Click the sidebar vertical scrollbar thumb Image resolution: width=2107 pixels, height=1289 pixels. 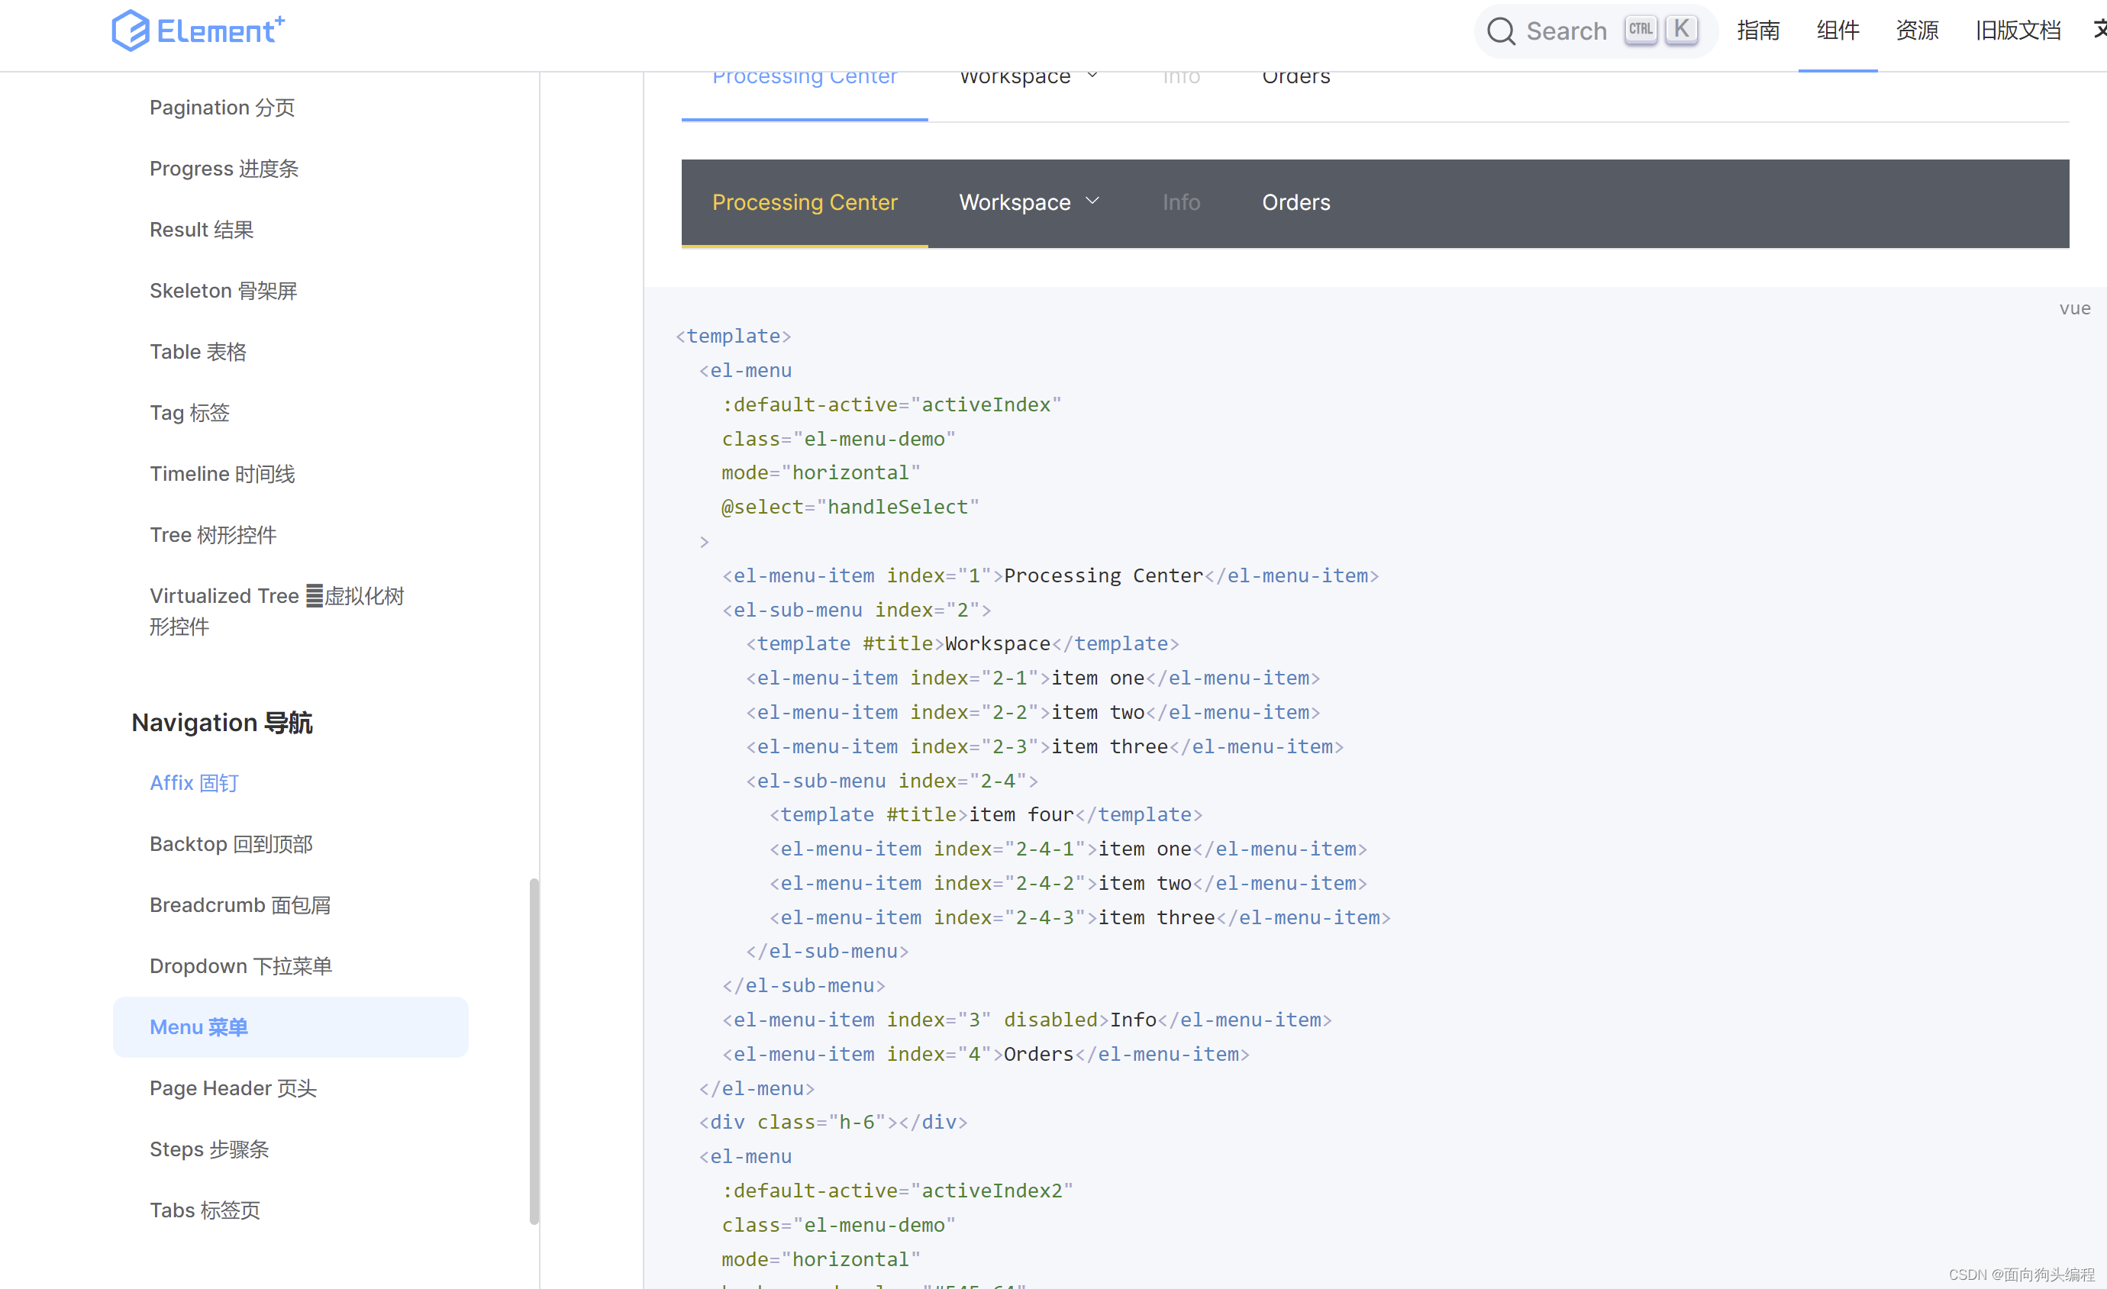[x=534, y=1052]
